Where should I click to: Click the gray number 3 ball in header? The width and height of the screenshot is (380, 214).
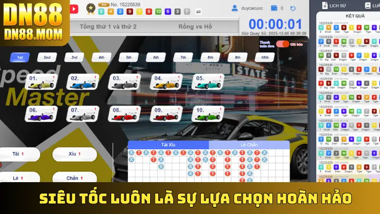click(x=177, y=11)
